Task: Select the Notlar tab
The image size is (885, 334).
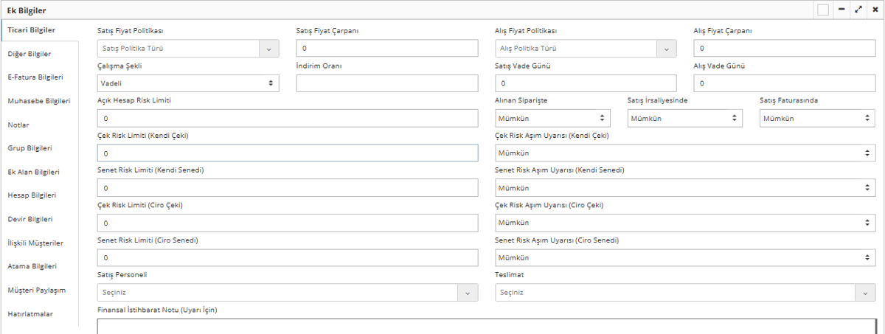Action: pos(18,125)
